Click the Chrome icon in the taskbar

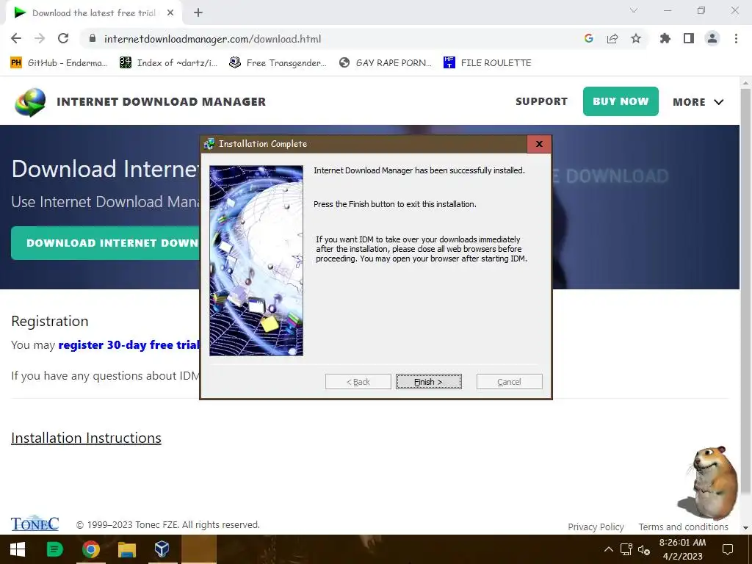click(90, 549)
